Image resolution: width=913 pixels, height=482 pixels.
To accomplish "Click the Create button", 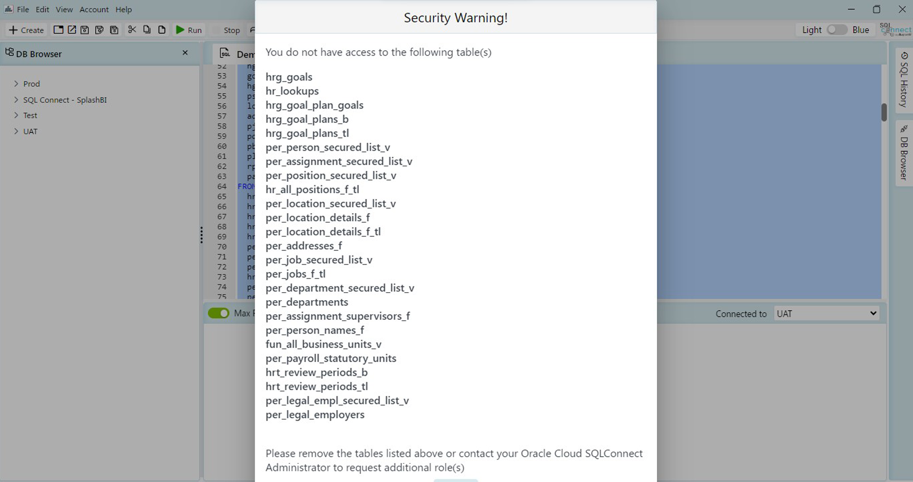I will pyautogui.click(x=26, y=30).
